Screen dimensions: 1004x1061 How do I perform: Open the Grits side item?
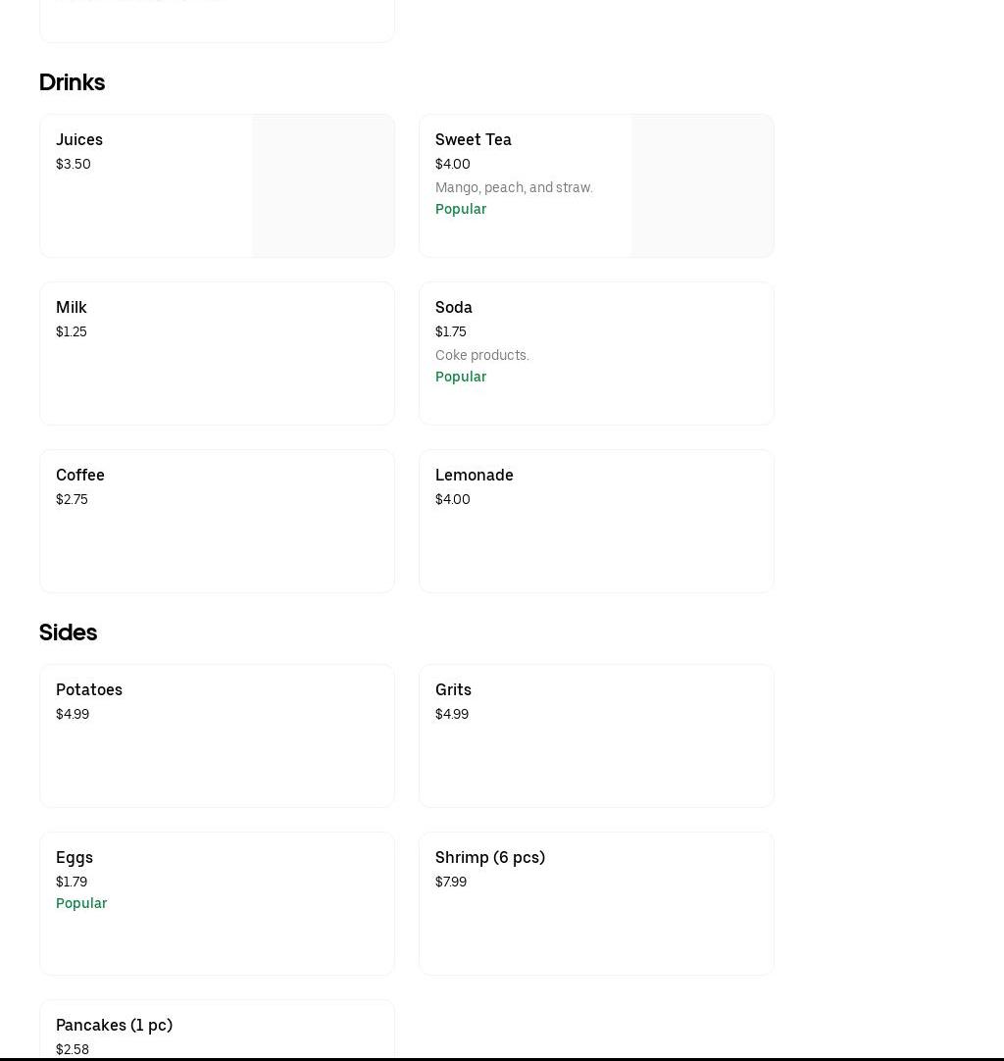pyautogui.click(x=595, y=735)
